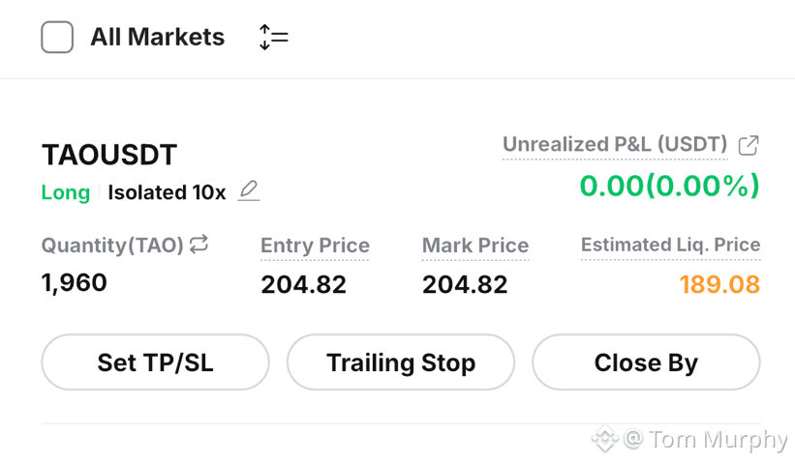The width and height of the screenshot is (795, 463).
Task: Click the Estimated Liq. Price label
Action: point(670,246)
